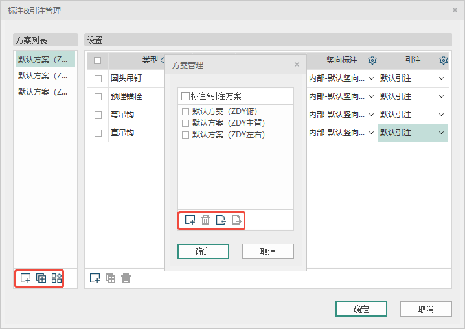This screenshot has height=329, width=465.
Task: Check the 直吊钩 row checkbox
Action: (98, 133)
